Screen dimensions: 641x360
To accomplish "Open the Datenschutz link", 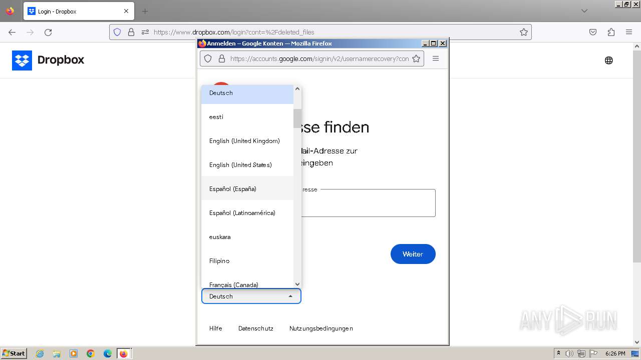I will point(256,328).
